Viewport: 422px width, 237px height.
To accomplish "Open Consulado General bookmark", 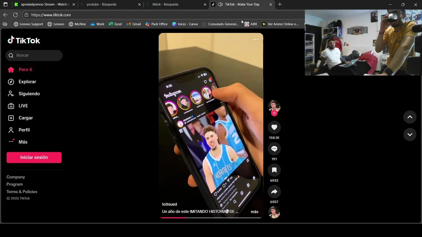I will [x=220, y=24].
